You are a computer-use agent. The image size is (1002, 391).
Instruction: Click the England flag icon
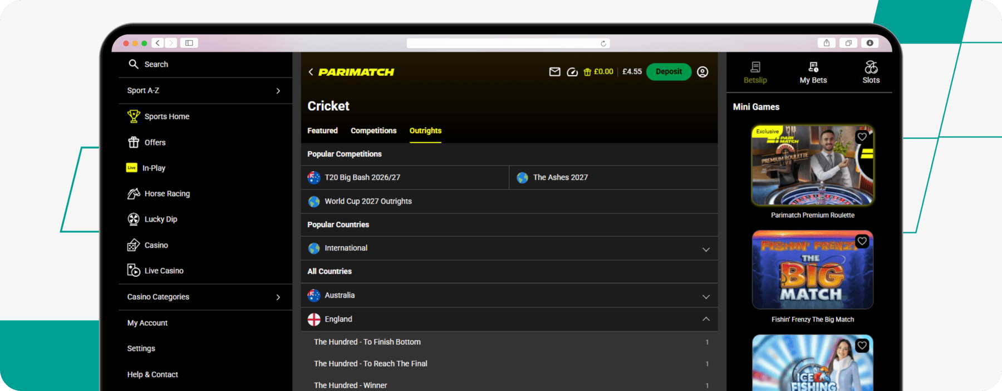point(314,319)
